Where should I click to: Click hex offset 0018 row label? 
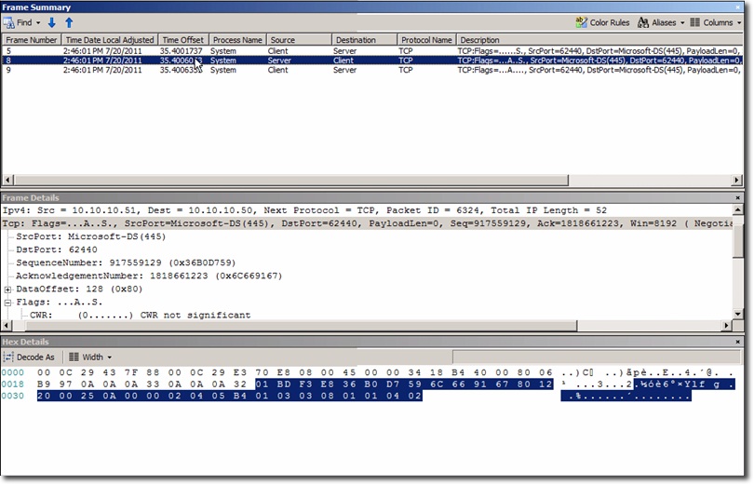click(x=12, y=384)
